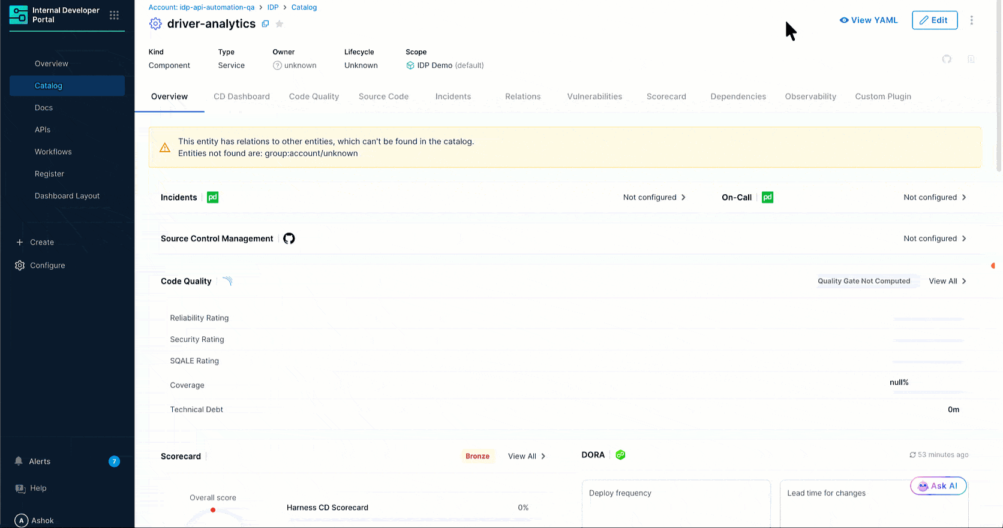
Task: Open the more options kebab menu
Action: click(x=972, y=20)
